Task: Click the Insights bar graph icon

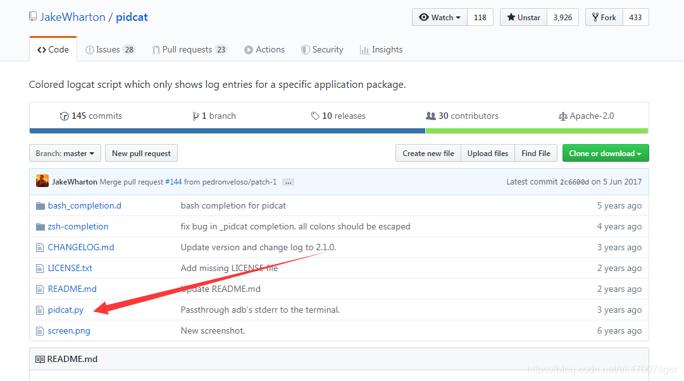Action: click(x=364, y=50)
